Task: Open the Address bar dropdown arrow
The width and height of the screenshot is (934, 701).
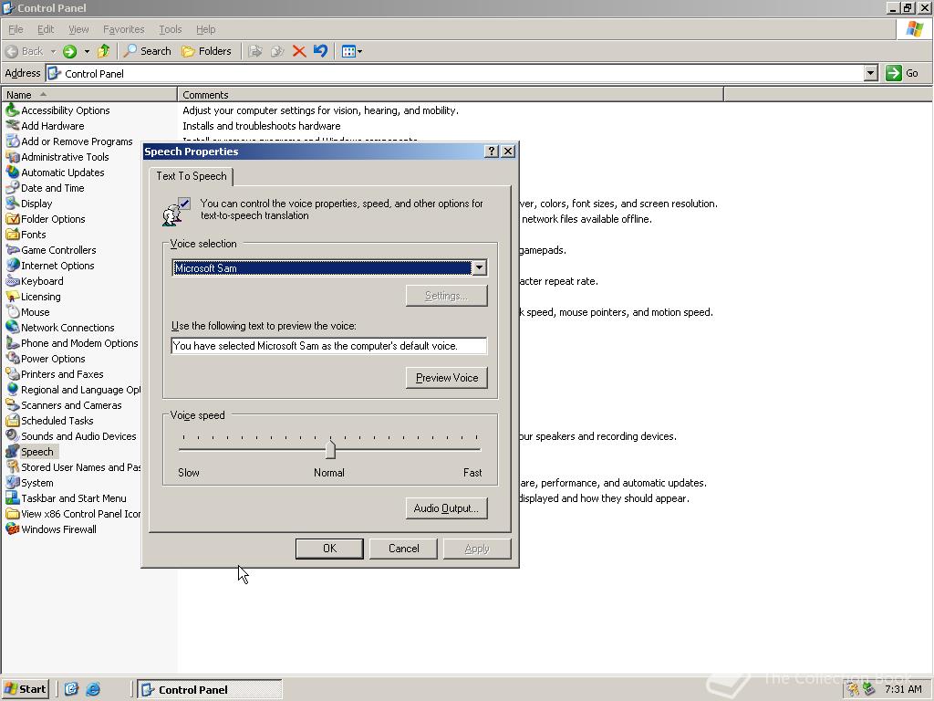Action: point(870,73)
